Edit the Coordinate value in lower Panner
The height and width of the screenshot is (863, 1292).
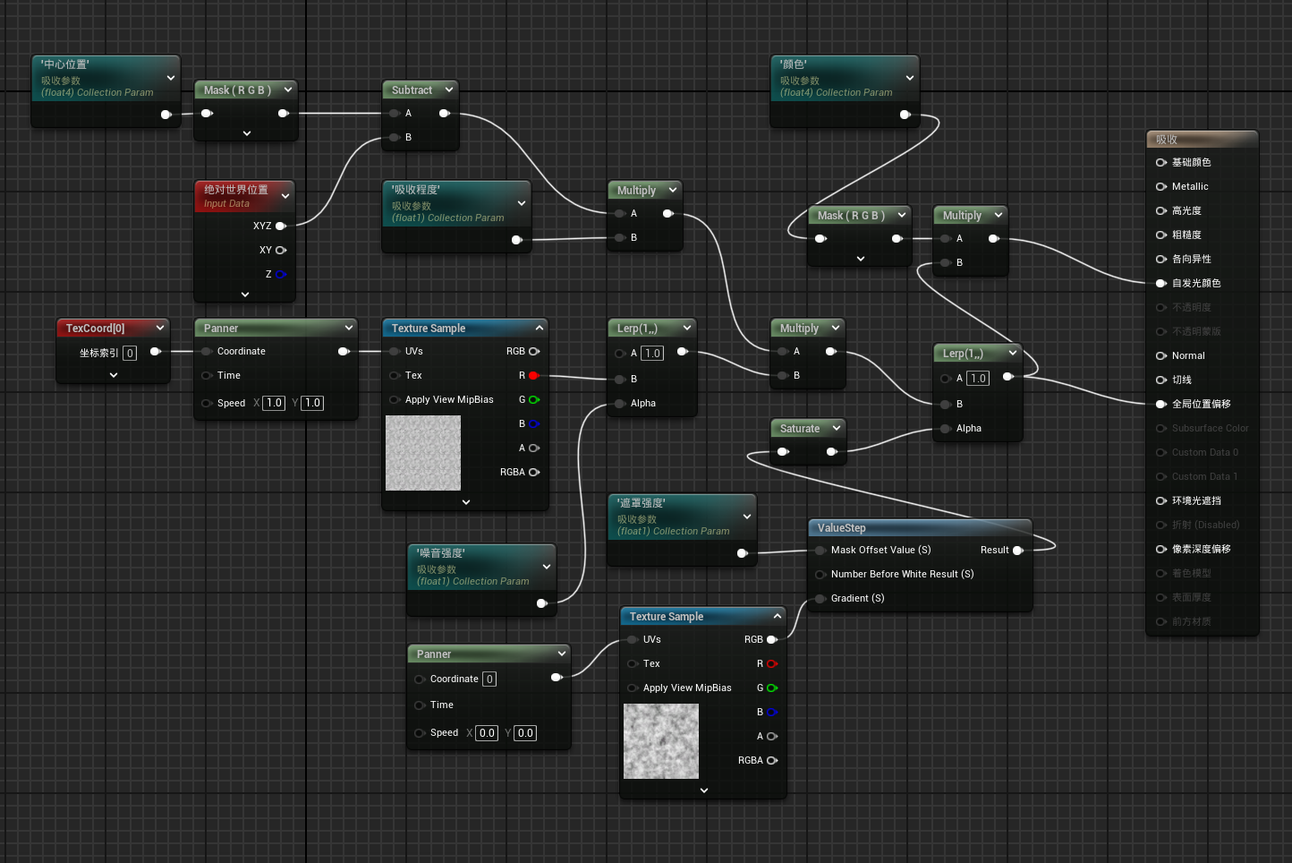pyautogui.click(x=489, y=679)
